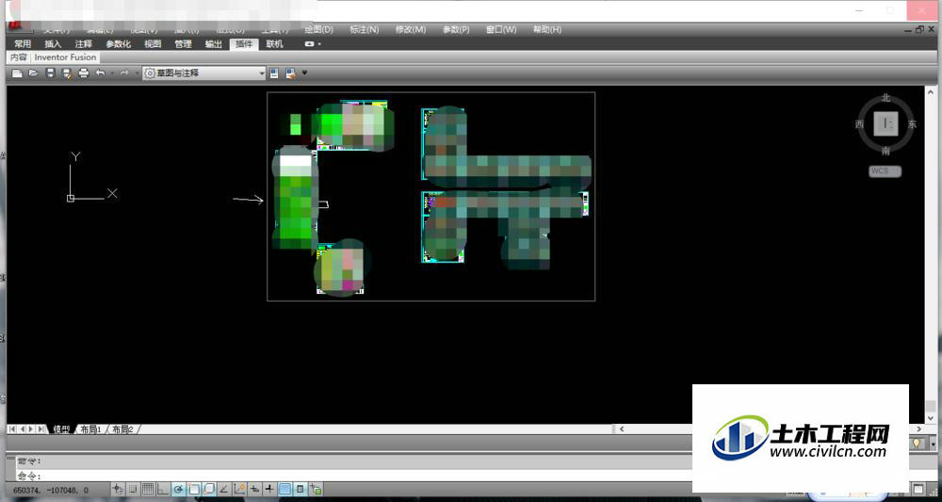
Task: Open the 草图与注释 workspace dropdown
Action: click(x=204, y=73)
